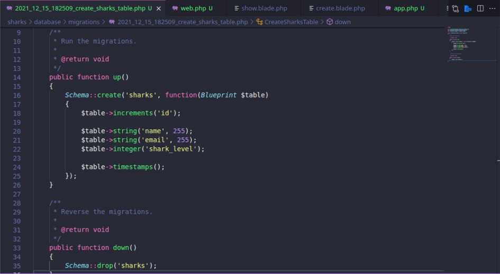The height and width of the screenshot is (274, 500).
Task: Select the 2021_12_15_182509_create_sharks_table.php tab
Action: (80, 8)
